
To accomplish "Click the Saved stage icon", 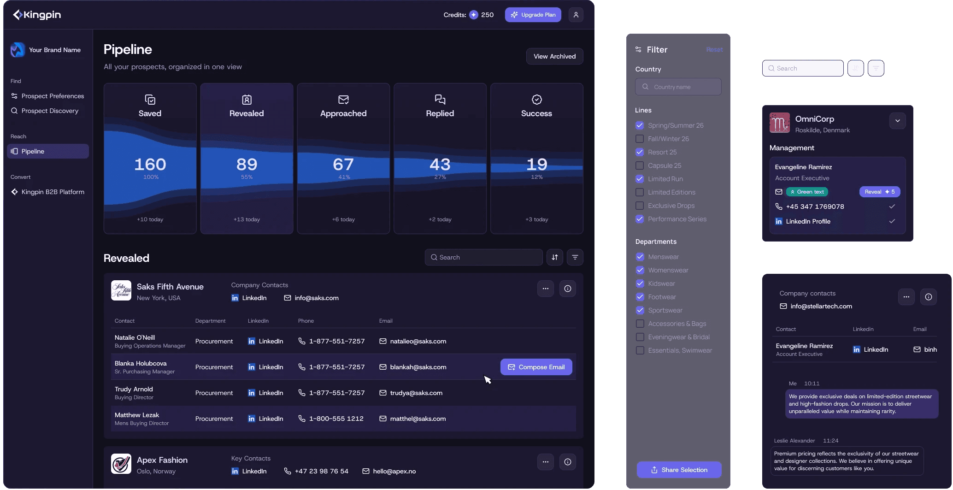I will [x=150, y=100].
